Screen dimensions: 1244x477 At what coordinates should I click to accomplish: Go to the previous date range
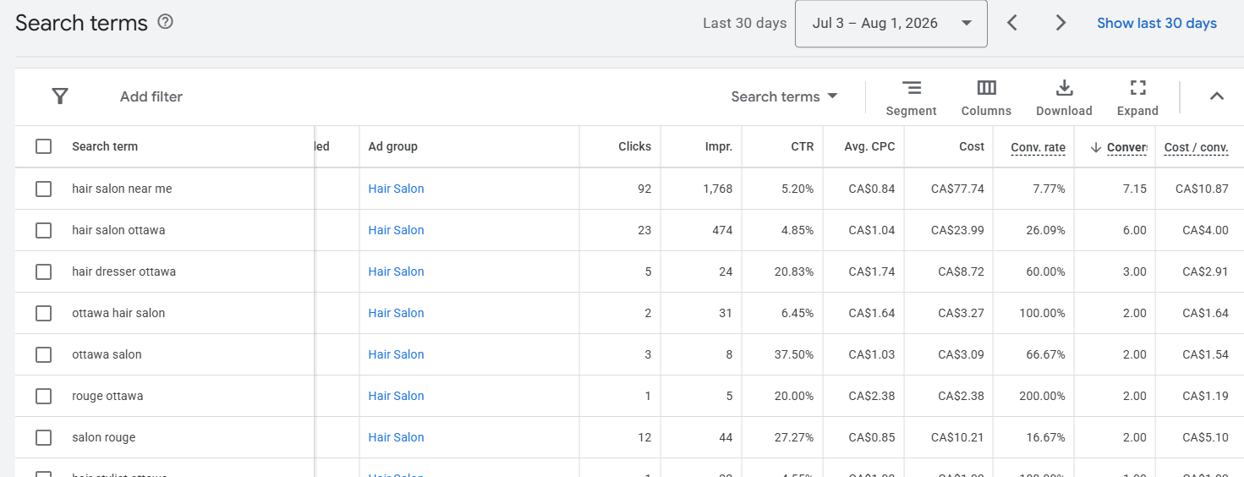pyautogui.click(x=1011, y=23)
